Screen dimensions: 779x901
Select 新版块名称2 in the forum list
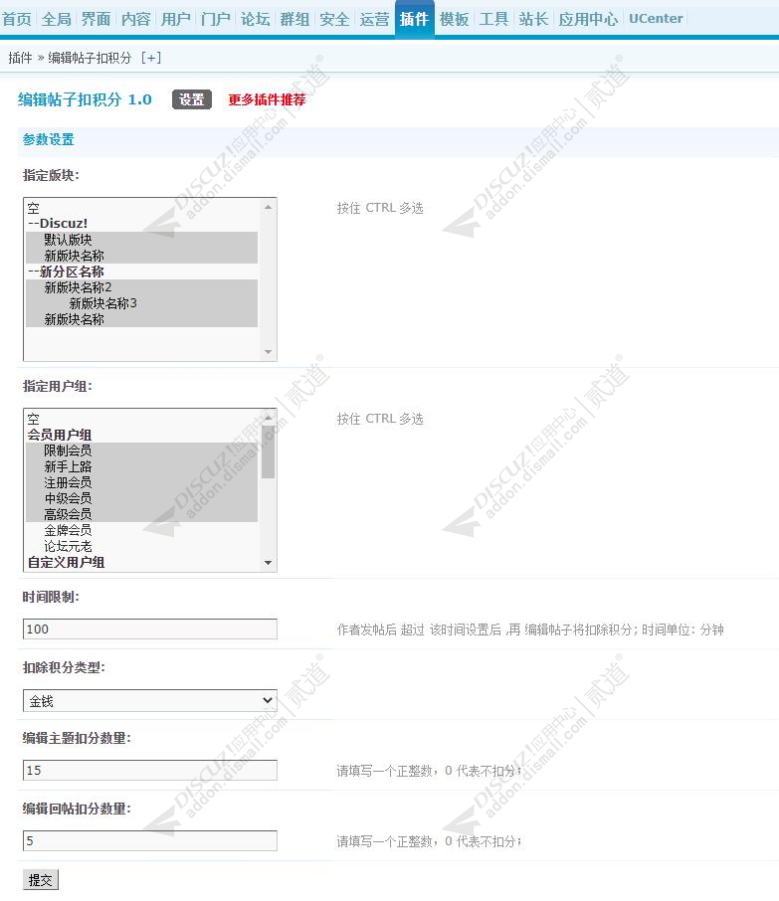pos(141,287)
